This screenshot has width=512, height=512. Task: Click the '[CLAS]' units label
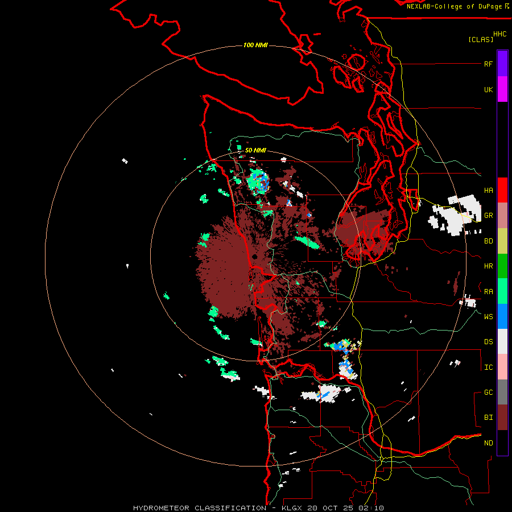[481, 39]
